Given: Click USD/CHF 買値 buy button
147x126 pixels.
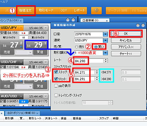Looking at the screenshot, I should [40, 86].
